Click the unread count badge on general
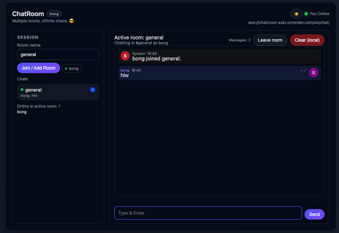 coord(92,90)
